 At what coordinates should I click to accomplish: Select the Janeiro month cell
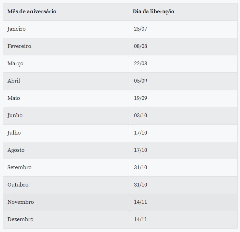coord(17,29)
